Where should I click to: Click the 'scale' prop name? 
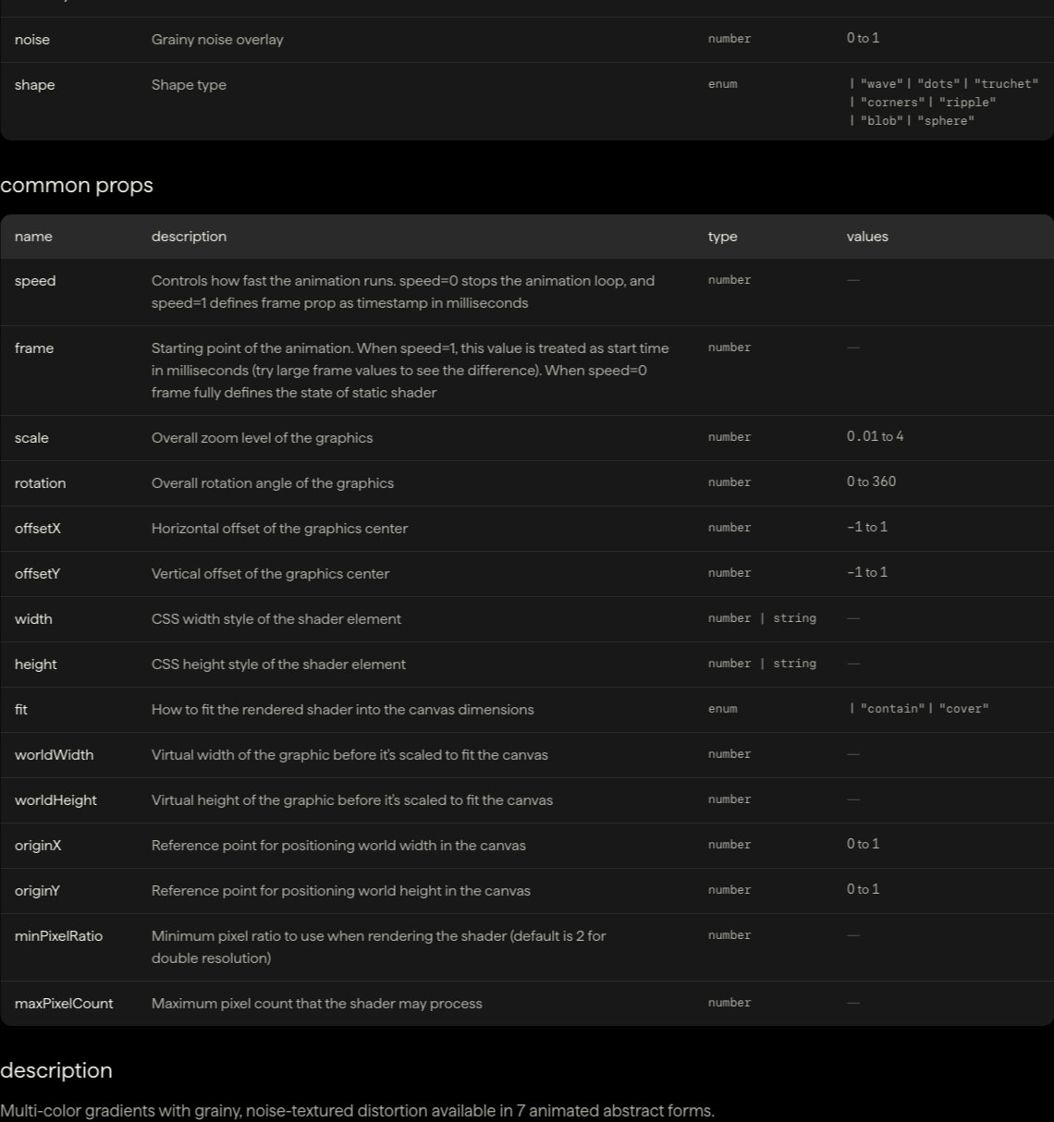point(31,438)
